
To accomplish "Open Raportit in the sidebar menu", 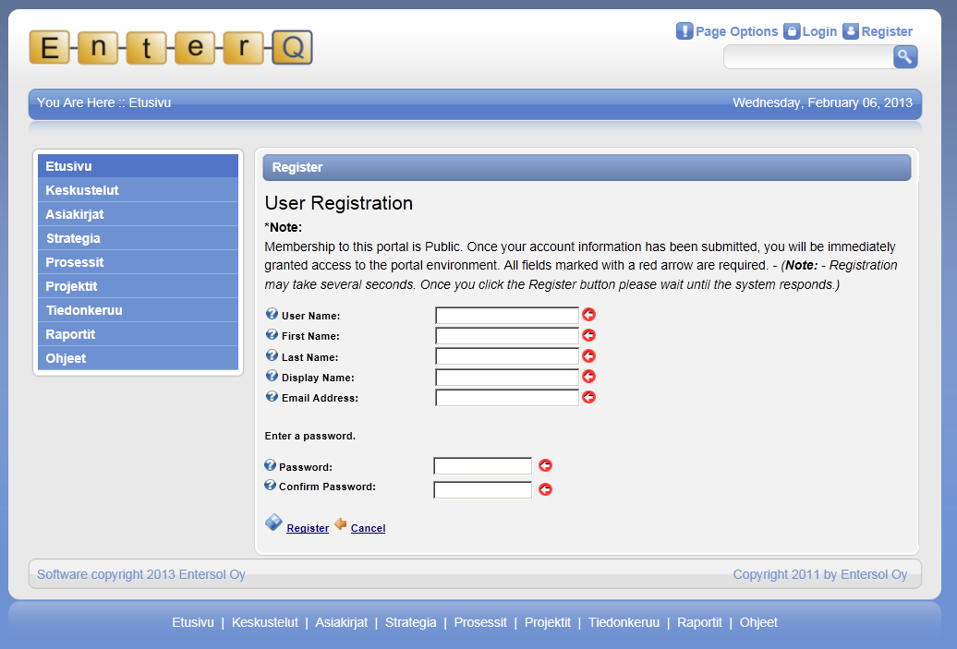I will tap(138, 334).
